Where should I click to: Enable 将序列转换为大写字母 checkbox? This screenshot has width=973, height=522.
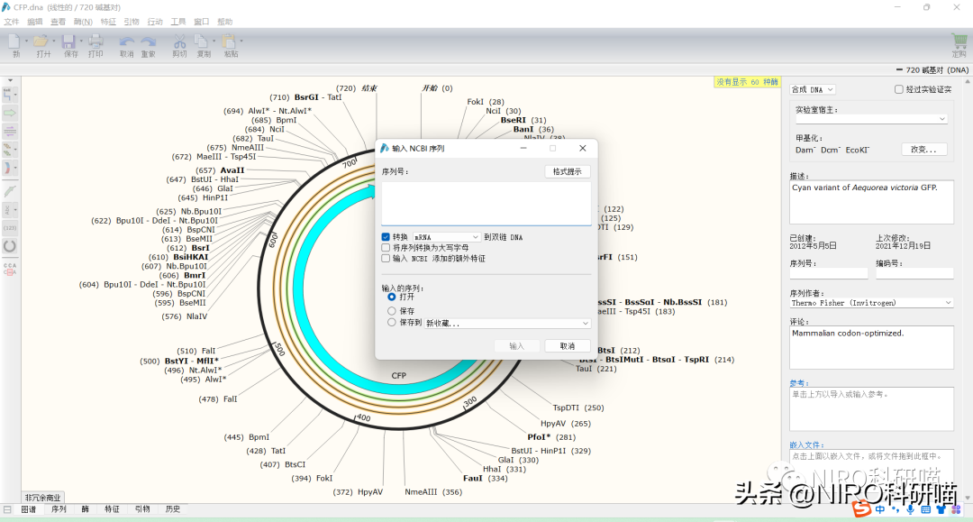point(386,248)
